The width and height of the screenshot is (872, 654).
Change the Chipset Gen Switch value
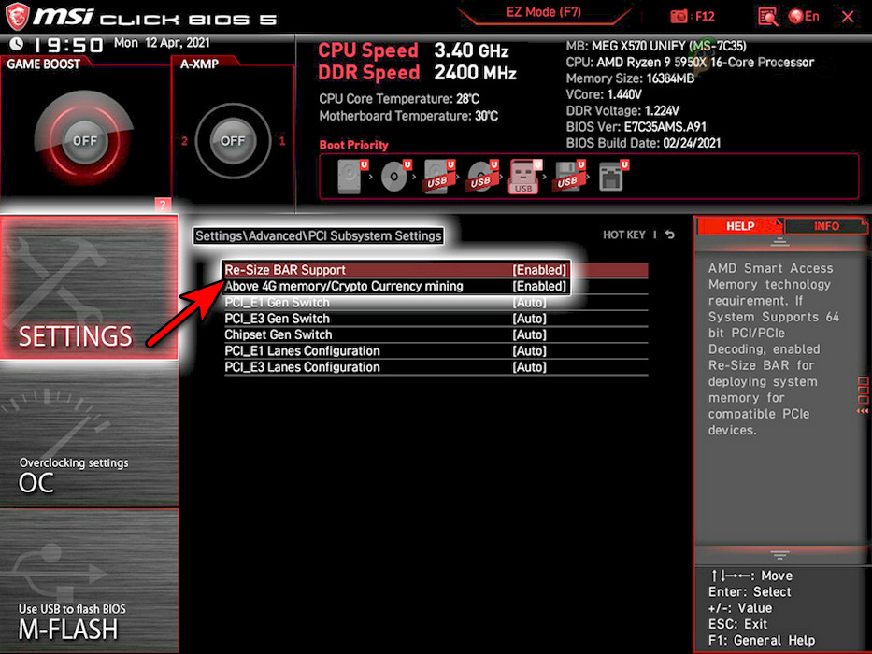click(529, 334)
